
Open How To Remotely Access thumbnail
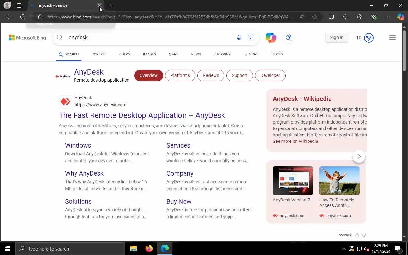tap(339, 181)
